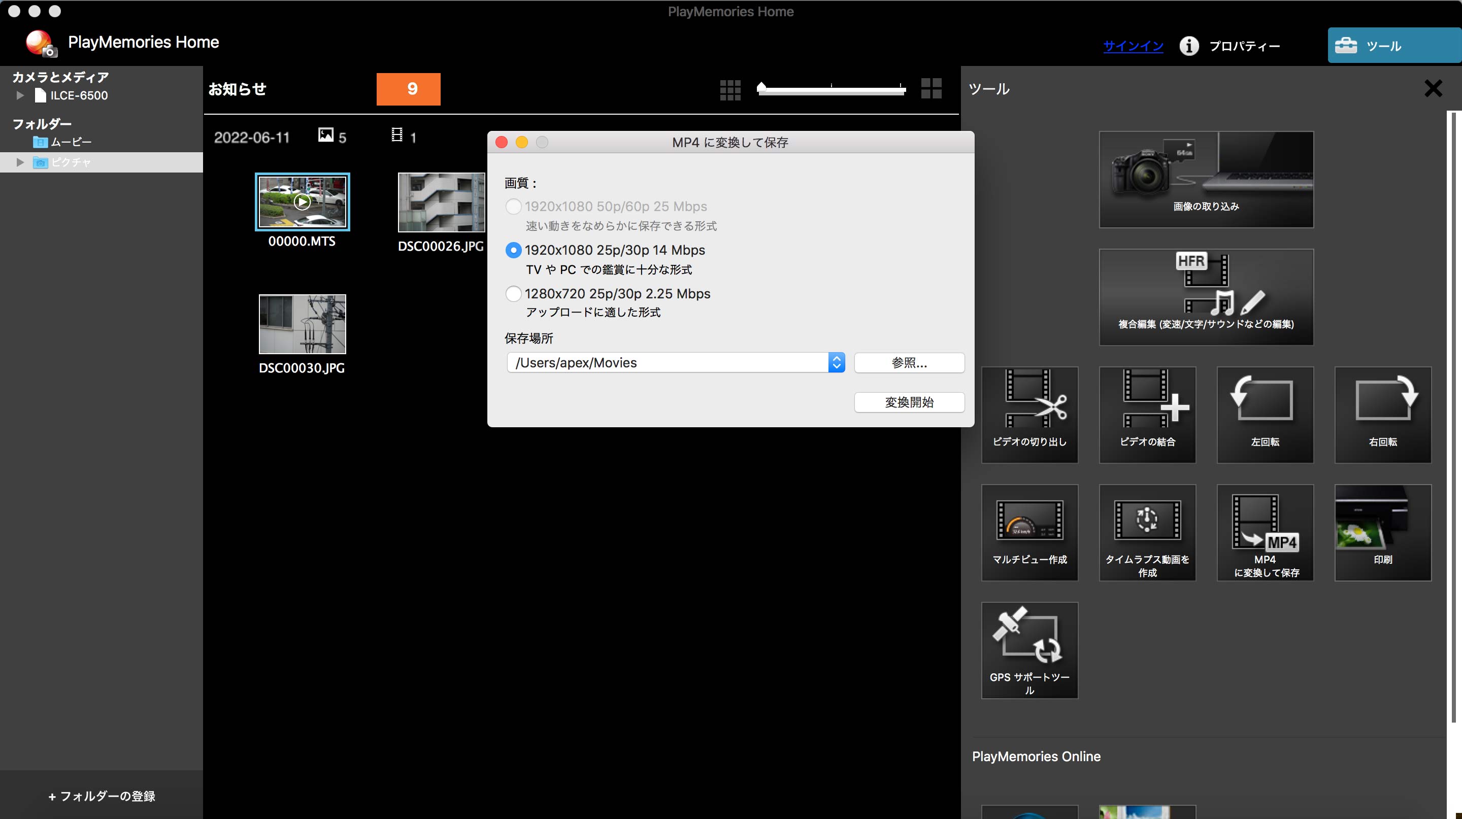
Task: Adjust the thumbnail size slider handle
Action: (x=761, y=87)
